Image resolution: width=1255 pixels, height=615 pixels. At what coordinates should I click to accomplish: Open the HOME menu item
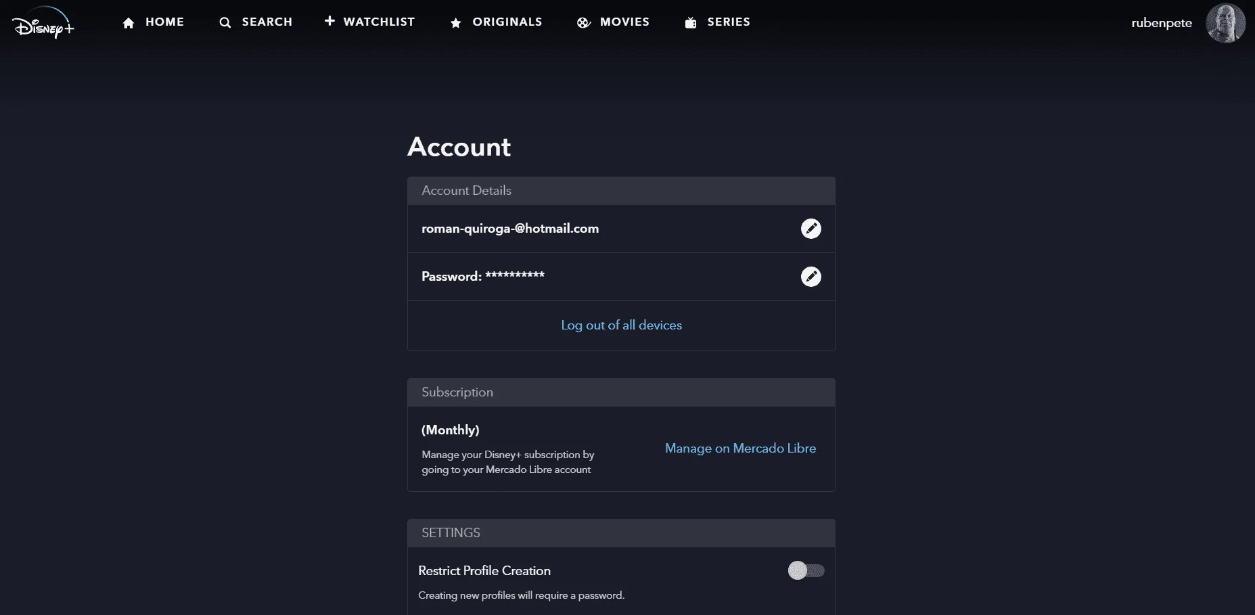click(x=164, y=22)
